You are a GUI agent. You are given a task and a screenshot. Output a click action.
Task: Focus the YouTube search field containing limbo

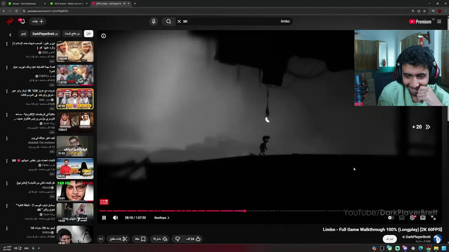pos(239,21)
